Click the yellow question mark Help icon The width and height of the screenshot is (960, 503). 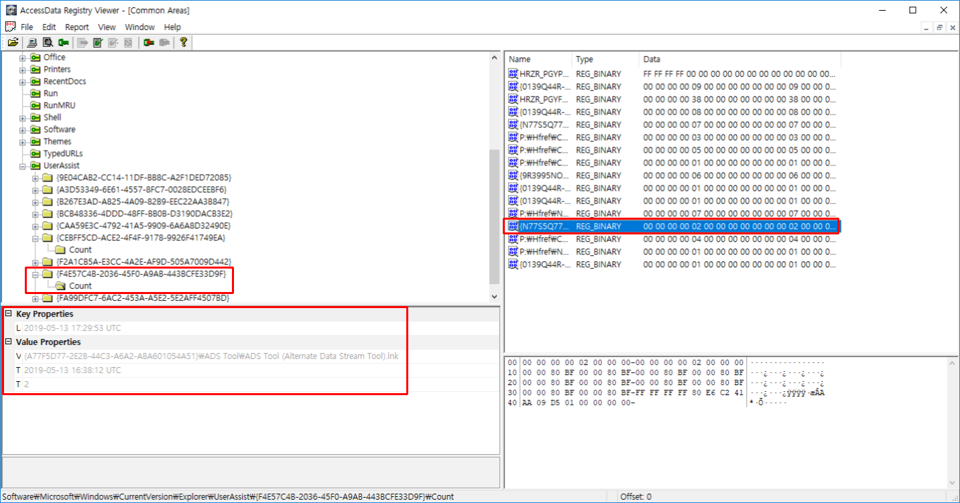[x=183, y=42]
